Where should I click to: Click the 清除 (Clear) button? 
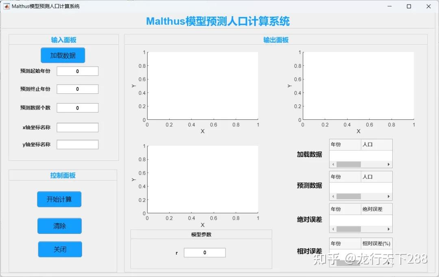(59, 226)
